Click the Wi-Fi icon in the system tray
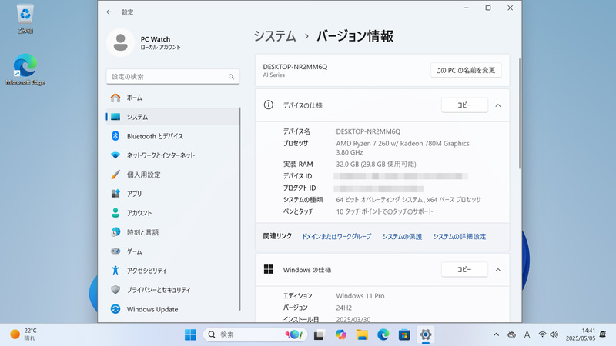Image resolution: width=616 pixels, height=346 pixels. tap(542, 334)
